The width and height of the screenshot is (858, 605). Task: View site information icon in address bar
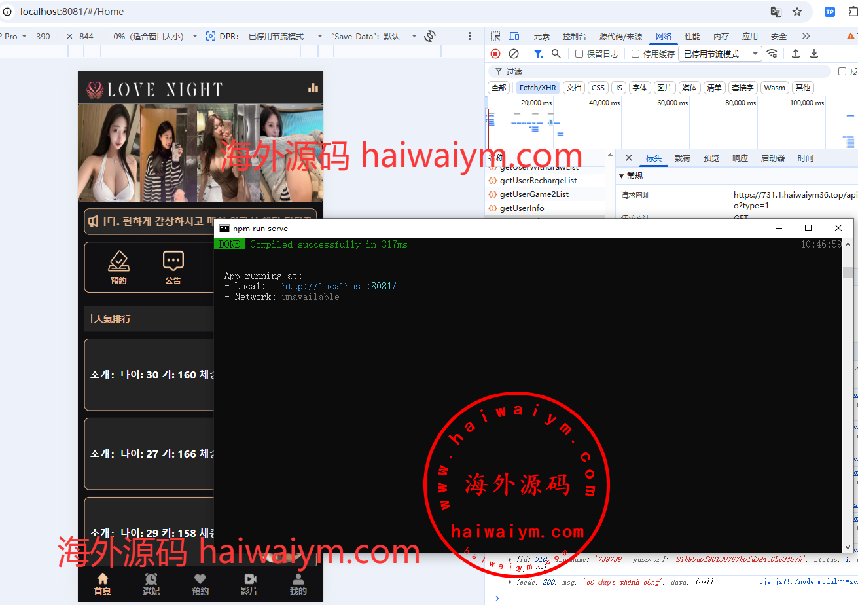tap(7, 12)
